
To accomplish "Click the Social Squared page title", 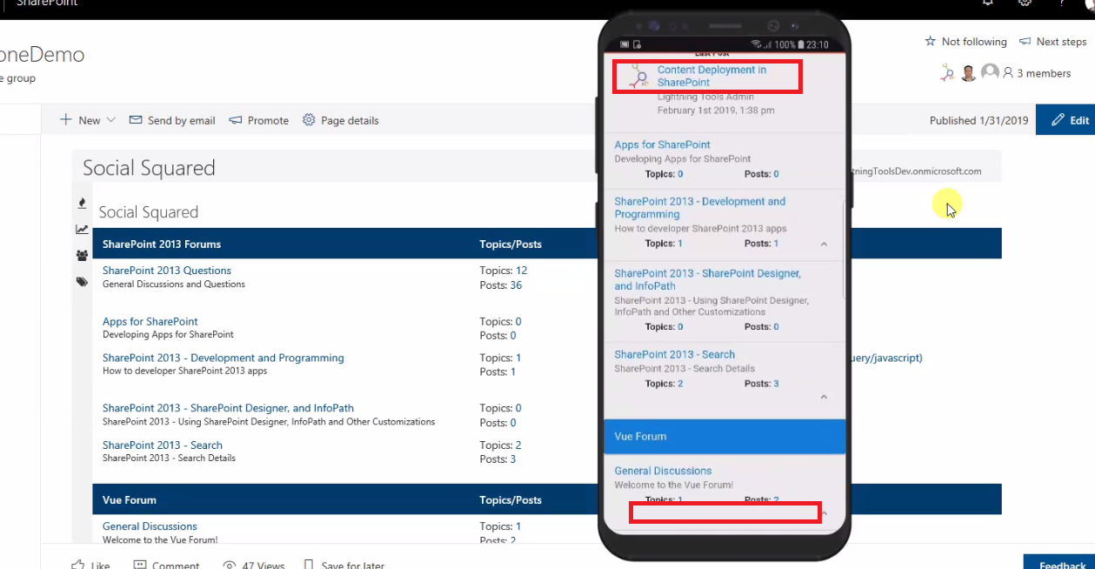I will point(149,168).
